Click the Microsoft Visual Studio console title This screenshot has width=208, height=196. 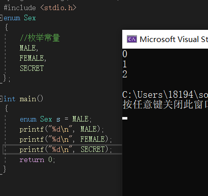[174, 40]
